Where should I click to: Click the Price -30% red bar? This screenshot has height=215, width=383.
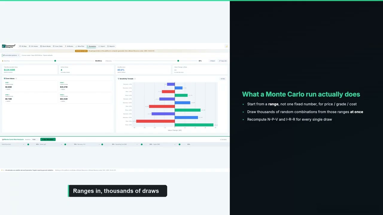155,121
